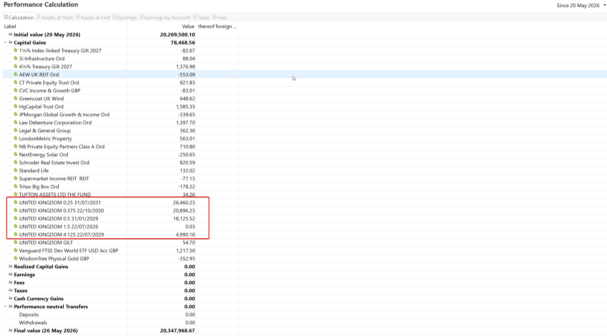Image resolution: width=607 pixels, height=336 pixels.
Task: Click the Initial value amount 20,269,500.10
Action: [x=177, y=34]
